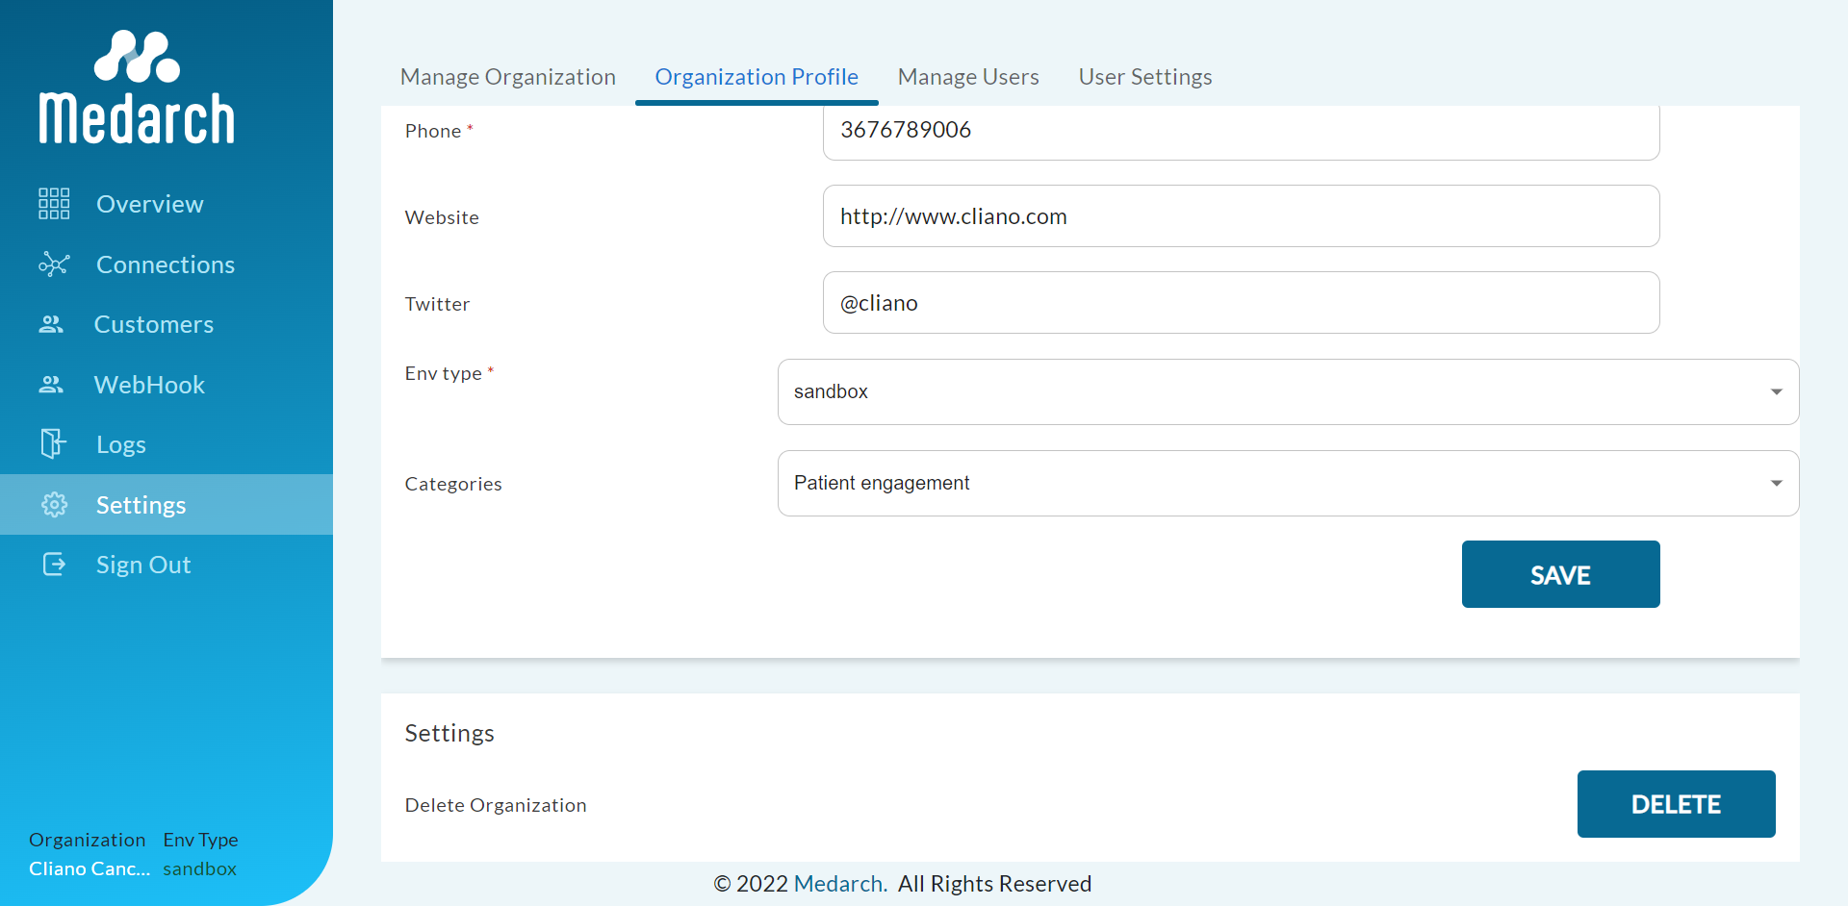1848x906 pixels.
Task: Click the Settings gear icon
Action: click(x=55, y=505)
